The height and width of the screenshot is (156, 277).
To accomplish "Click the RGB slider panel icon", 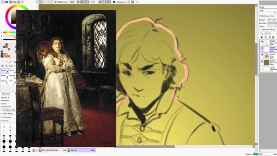I will [7, 2].
